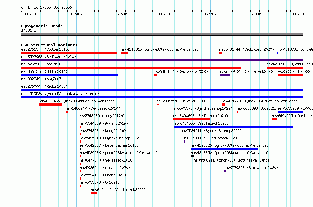Viewport: 313px width, 207px height.
Task: Open the nsv6579826 (Sedlazeck2020) label
Action: click(251, 168)
